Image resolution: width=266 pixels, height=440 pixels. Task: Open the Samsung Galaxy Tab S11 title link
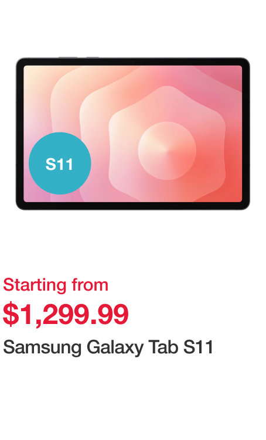coord(108,347)
